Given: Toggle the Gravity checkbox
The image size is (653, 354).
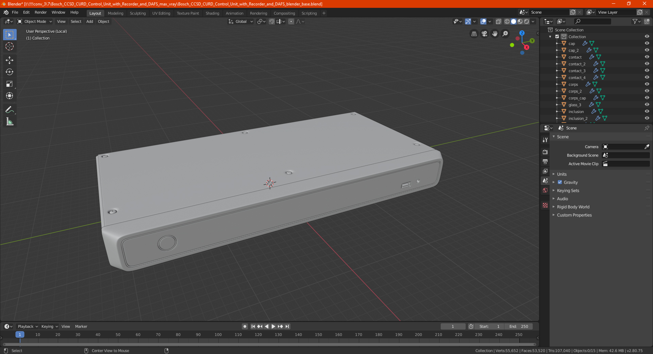Looking at the screenshot, I should click(x=560, y=182).
